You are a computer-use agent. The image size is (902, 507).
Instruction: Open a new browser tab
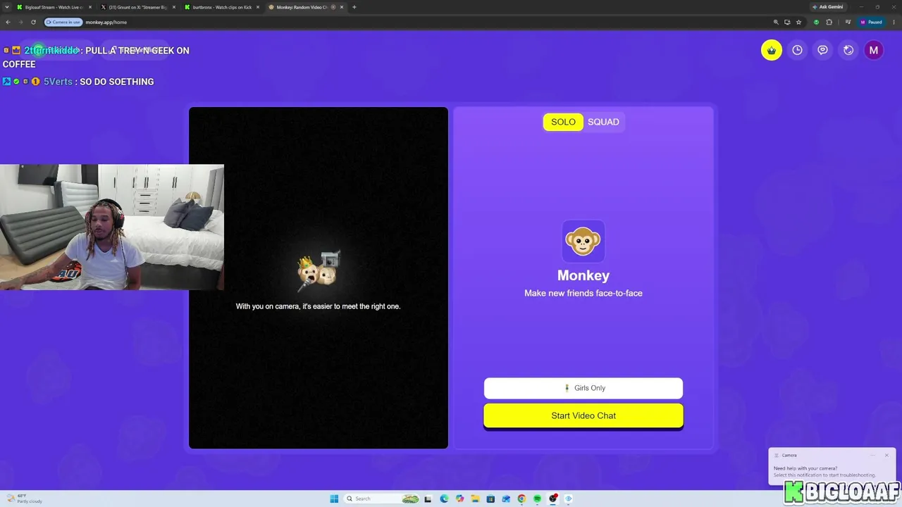354,7
